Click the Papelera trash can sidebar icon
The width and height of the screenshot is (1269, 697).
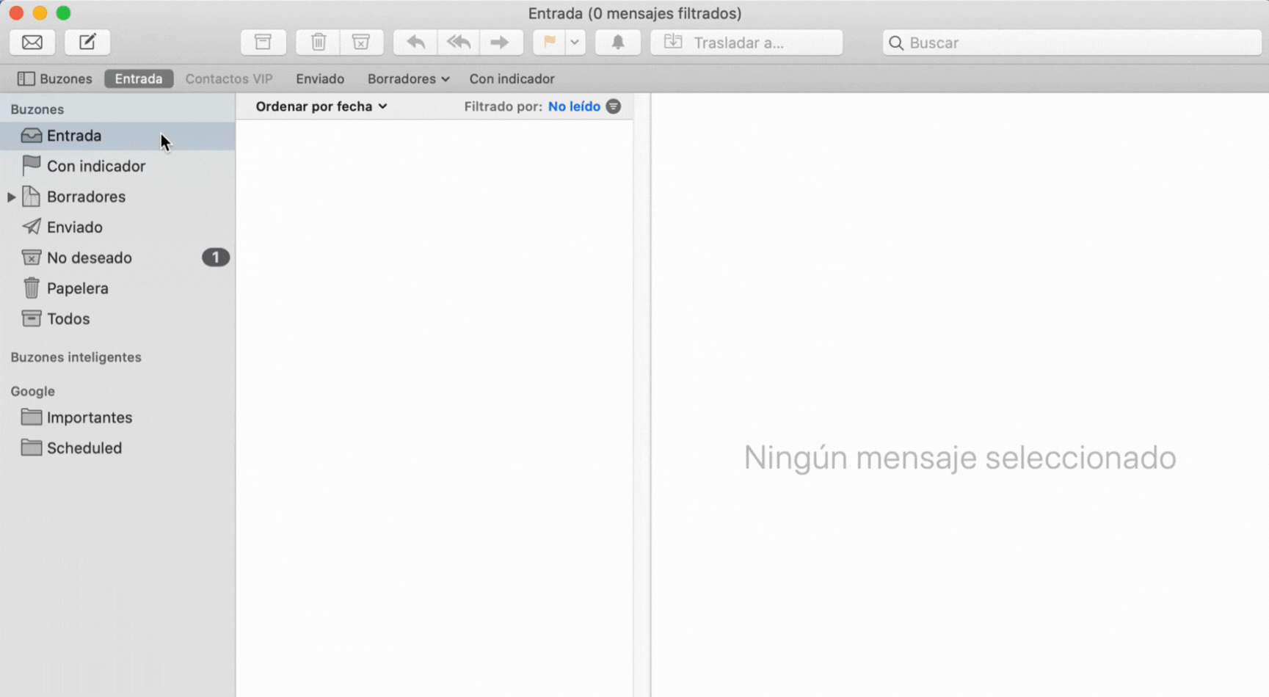[31, 288]
